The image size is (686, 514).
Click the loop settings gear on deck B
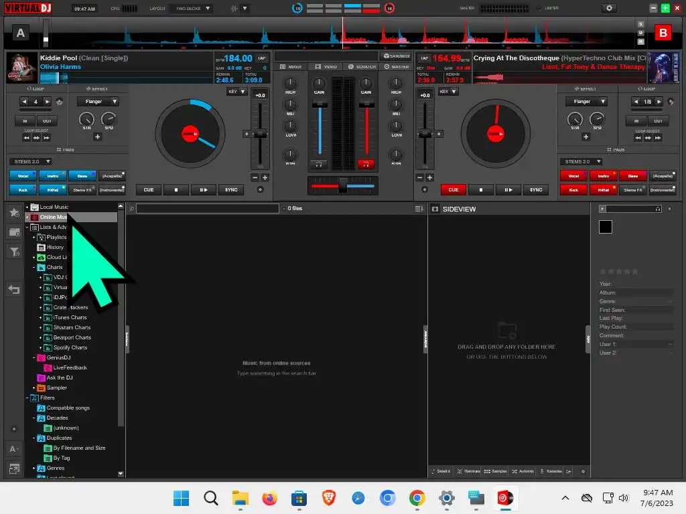(x=670, y=102)
